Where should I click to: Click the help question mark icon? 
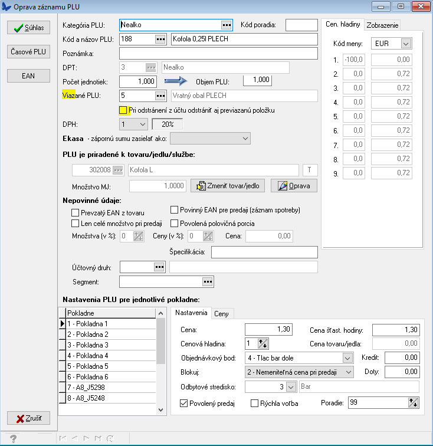tap(13, 438)
